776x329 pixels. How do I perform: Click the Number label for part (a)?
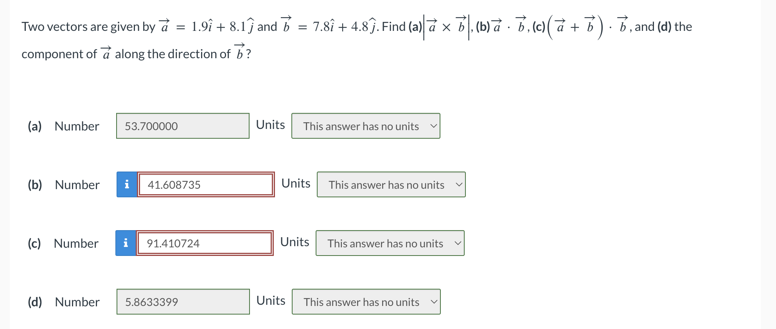77,126
